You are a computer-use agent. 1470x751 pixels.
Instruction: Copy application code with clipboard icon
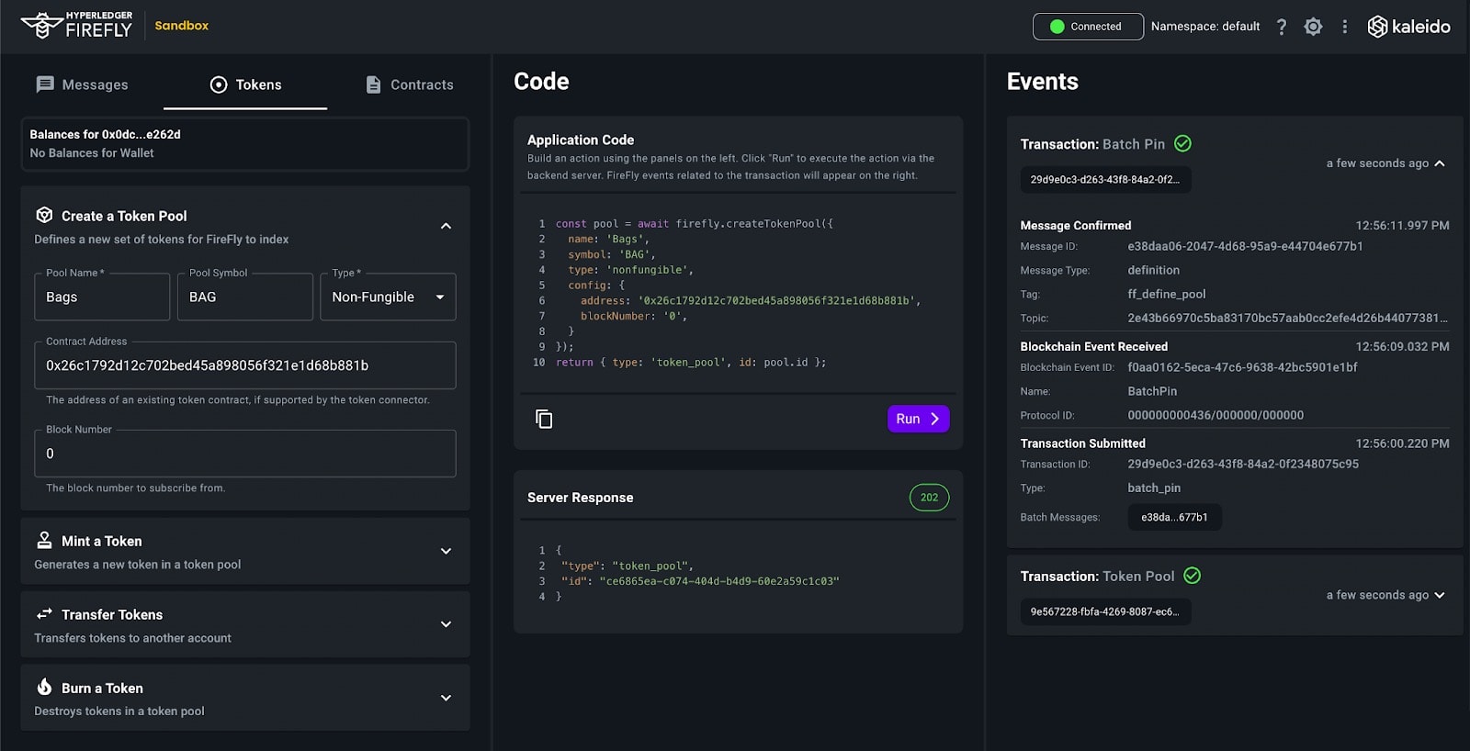544,419
